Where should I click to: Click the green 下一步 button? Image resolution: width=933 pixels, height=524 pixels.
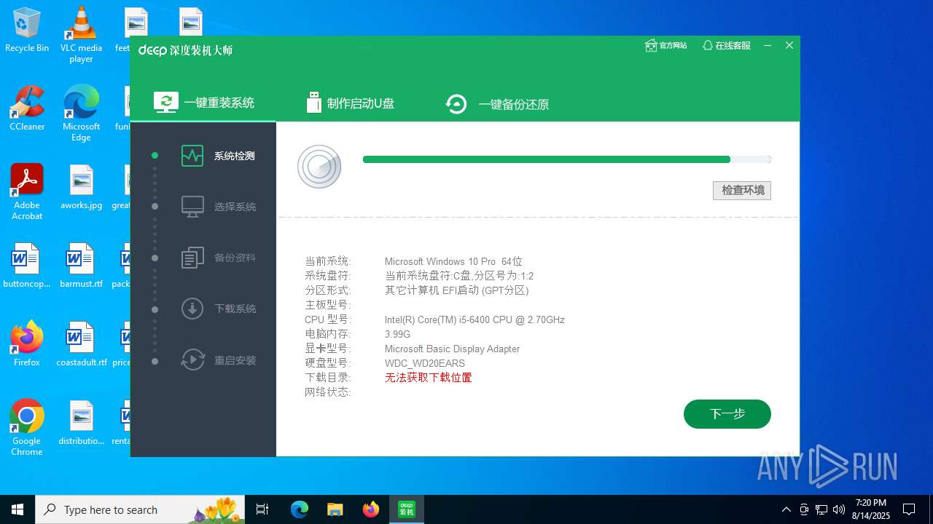[727, 414]
